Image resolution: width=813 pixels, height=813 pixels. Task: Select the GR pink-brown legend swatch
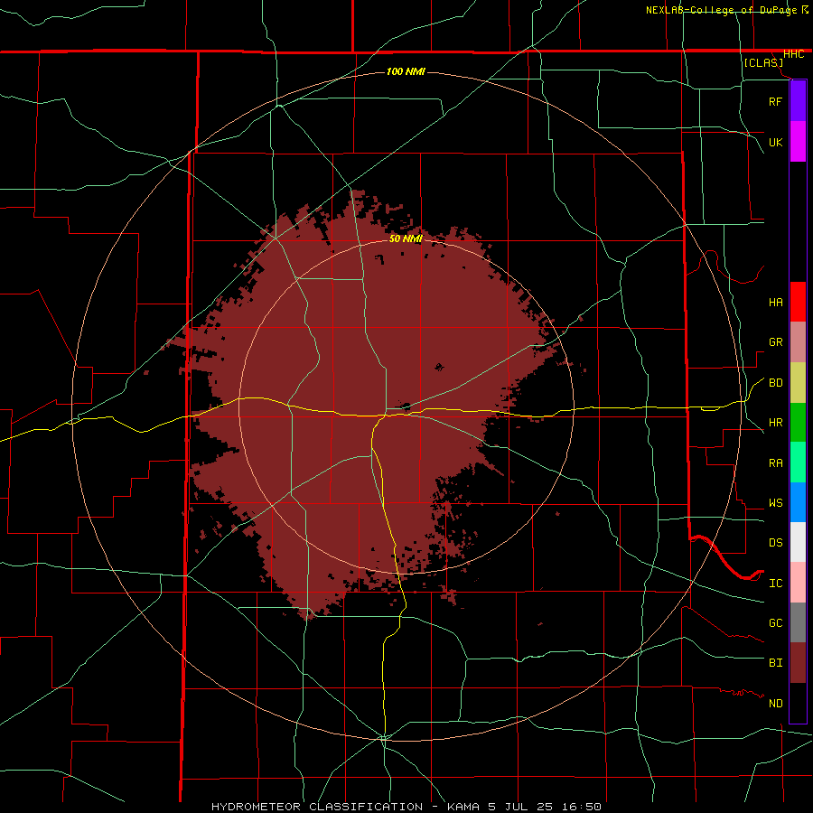pyautogui.click(x=798, y=342)
